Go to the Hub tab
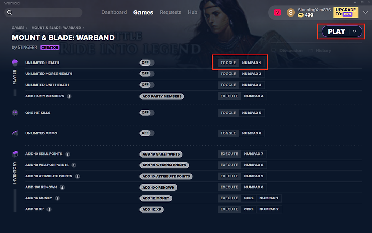 point(192,12)
